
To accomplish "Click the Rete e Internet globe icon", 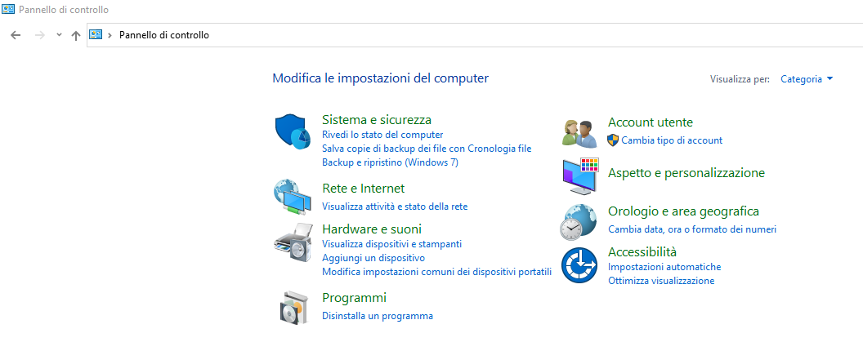I will tap(293, 197).
